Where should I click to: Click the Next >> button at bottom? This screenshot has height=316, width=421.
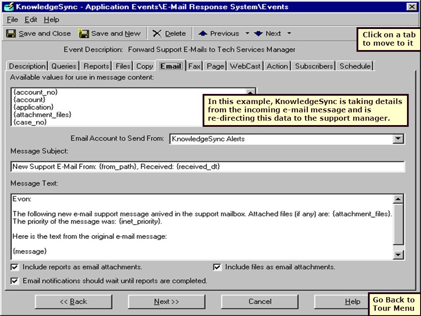pyautogui.click(x=167, y=302)
